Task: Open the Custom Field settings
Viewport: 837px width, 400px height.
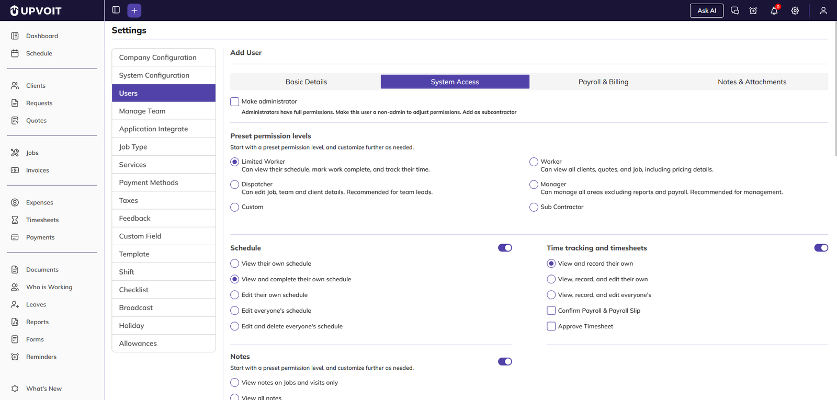Action: coord(164,236)
